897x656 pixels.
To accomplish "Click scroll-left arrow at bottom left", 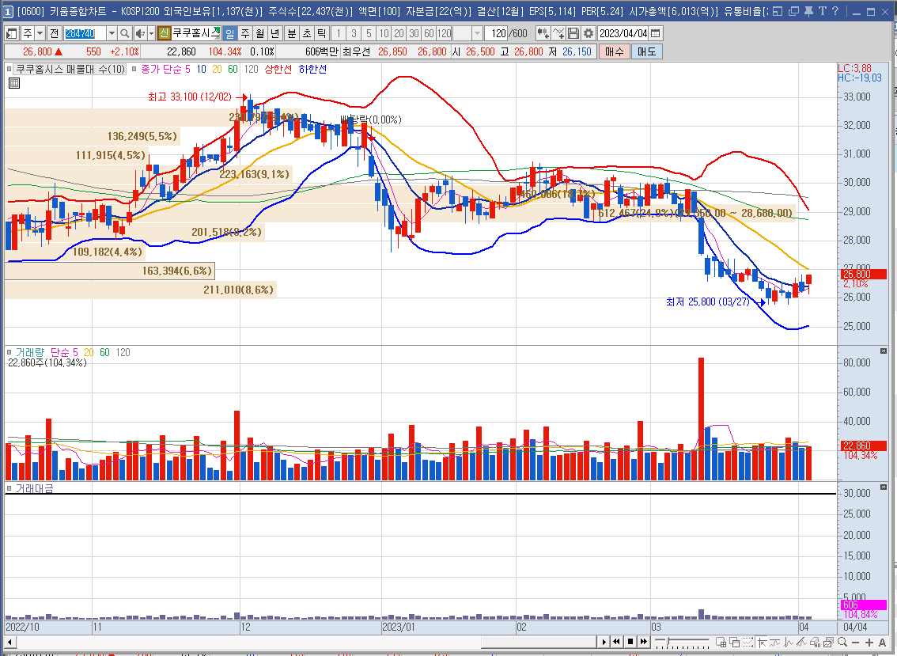I will 9,642.
